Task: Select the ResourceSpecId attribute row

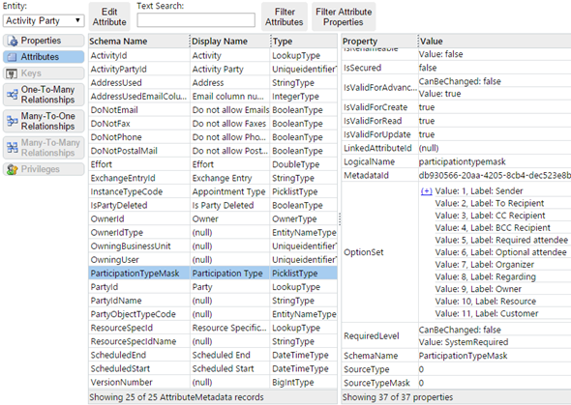Action: tap(213, 328)
